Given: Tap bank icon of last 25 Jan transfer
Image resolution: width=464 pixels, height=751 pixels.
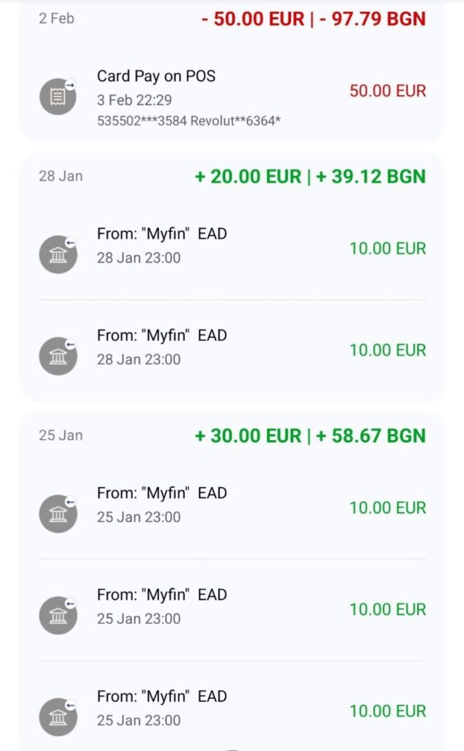Looking at the screenshot, I should click(58, 716).
